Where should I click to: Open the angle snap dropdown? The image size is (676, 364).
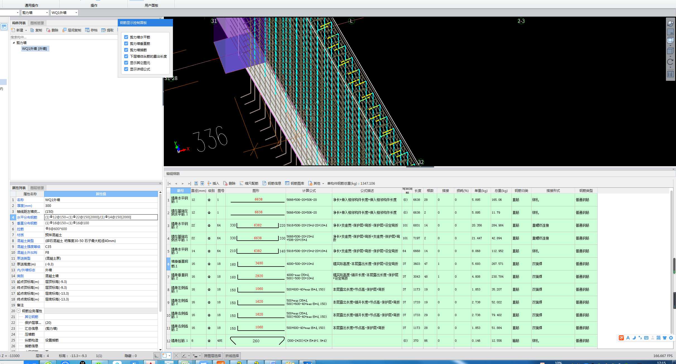[189, 356]
